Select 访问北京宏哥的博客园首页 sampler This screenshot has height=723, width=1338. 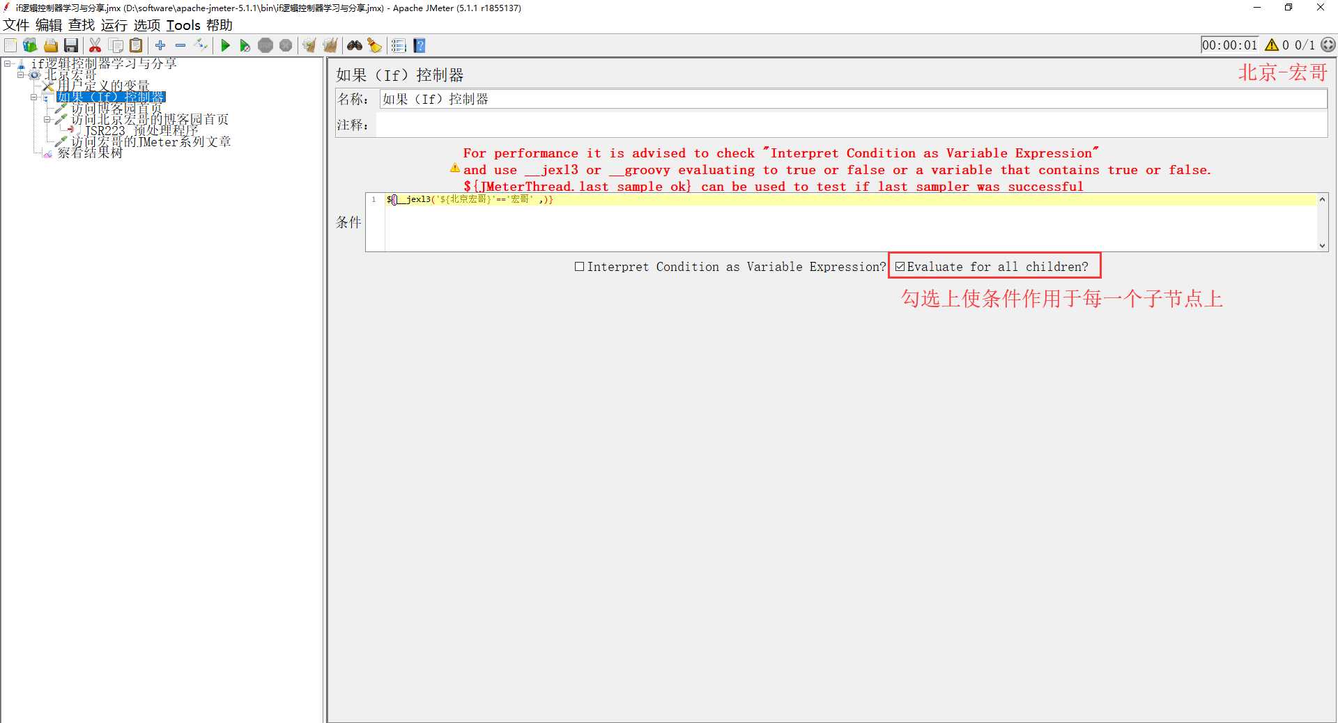150,119
